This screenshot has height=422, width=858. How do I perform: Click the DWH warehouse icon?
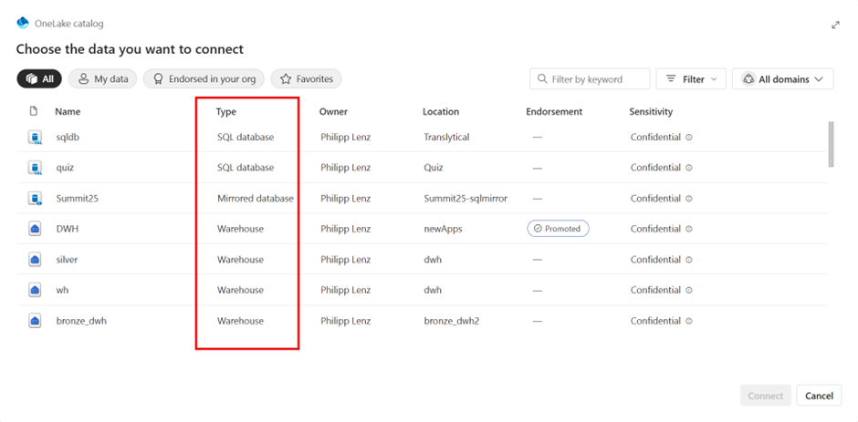[35, 229]
